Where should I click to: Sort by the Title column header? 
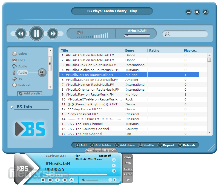[x=64, y=51]
